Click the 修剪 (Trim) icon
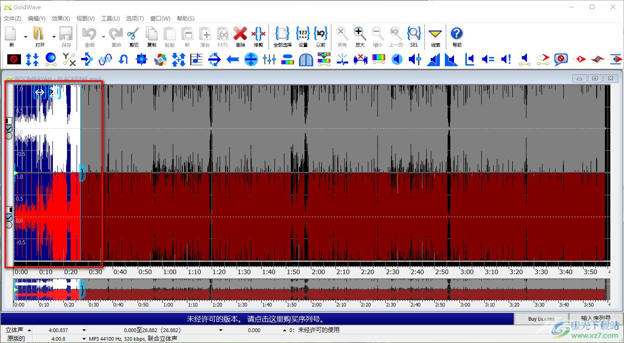624x343 pixels. (x=258, y=36)
